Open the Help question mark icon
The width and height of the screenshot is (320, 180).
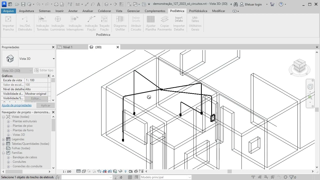point(281,4)
